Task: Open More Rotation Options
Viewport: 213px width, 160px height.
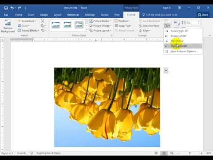Action: point(183,52)
